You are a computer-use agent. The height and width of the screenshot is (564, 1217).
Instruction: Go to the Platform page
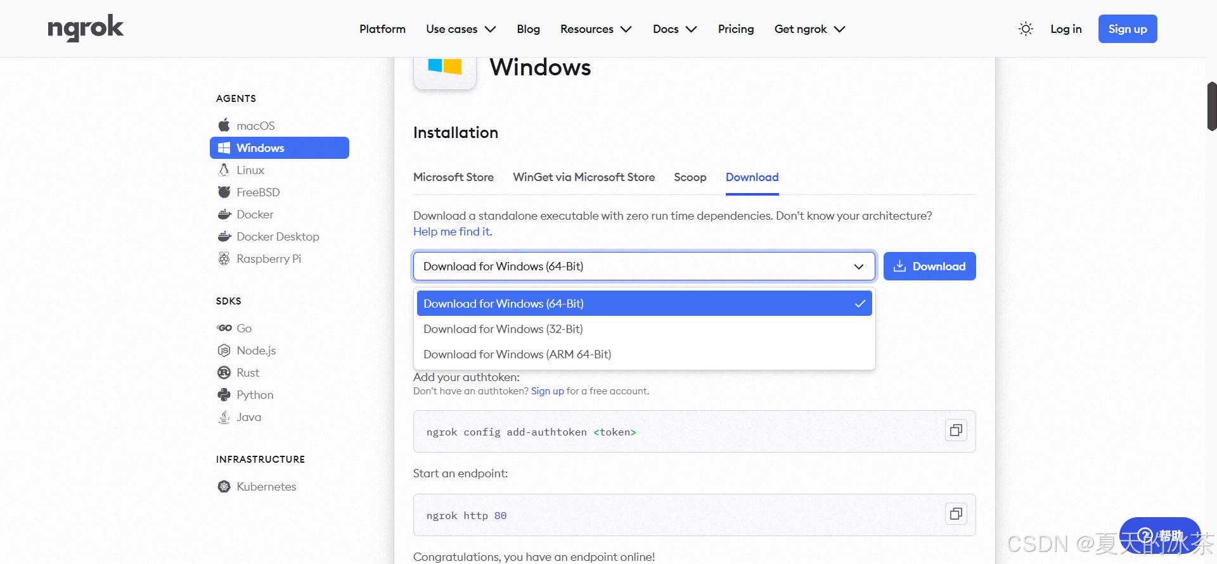[382, 29]
